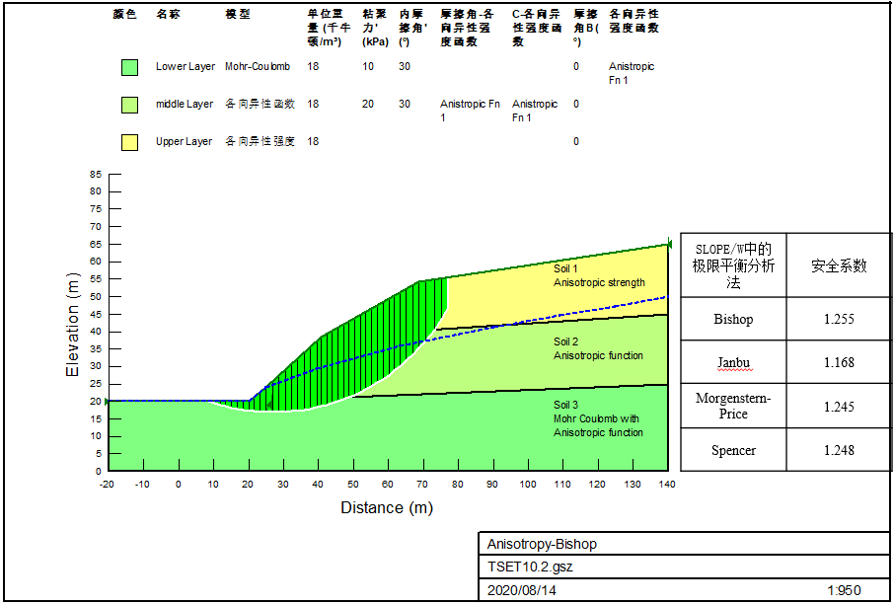Screen dimensions: 894x605
Task: Click the Spencer method cell
Action: (x=733, y=450)
